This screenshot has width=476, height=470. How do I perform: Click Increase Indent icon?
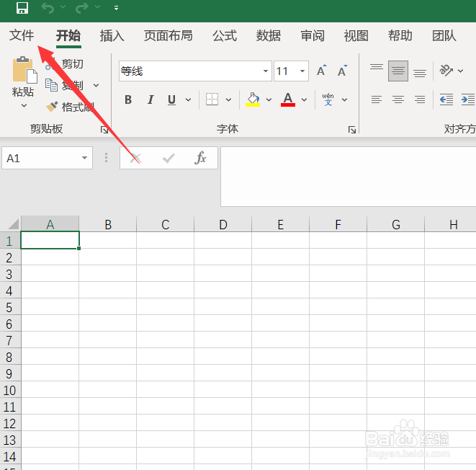pyautogui.click(x=468, y=99)
